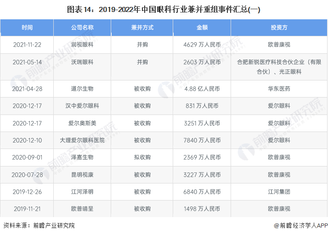This screenshot has height=235, width=328.
Task: Click the 2603 万人民币 amount
Action: pos(202,62)
